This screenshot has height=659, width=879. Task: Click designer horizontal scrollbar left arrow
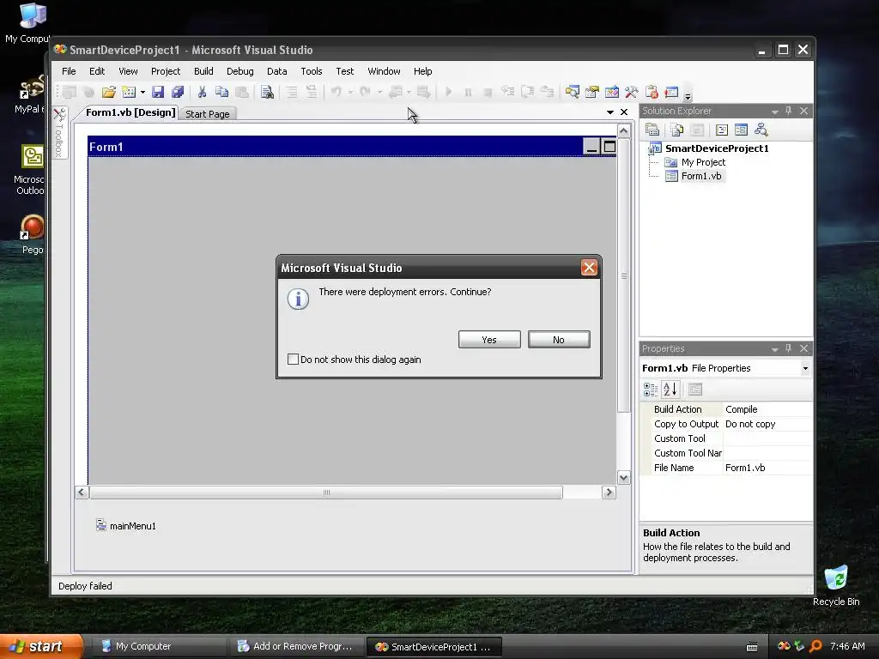pos(82,493)
